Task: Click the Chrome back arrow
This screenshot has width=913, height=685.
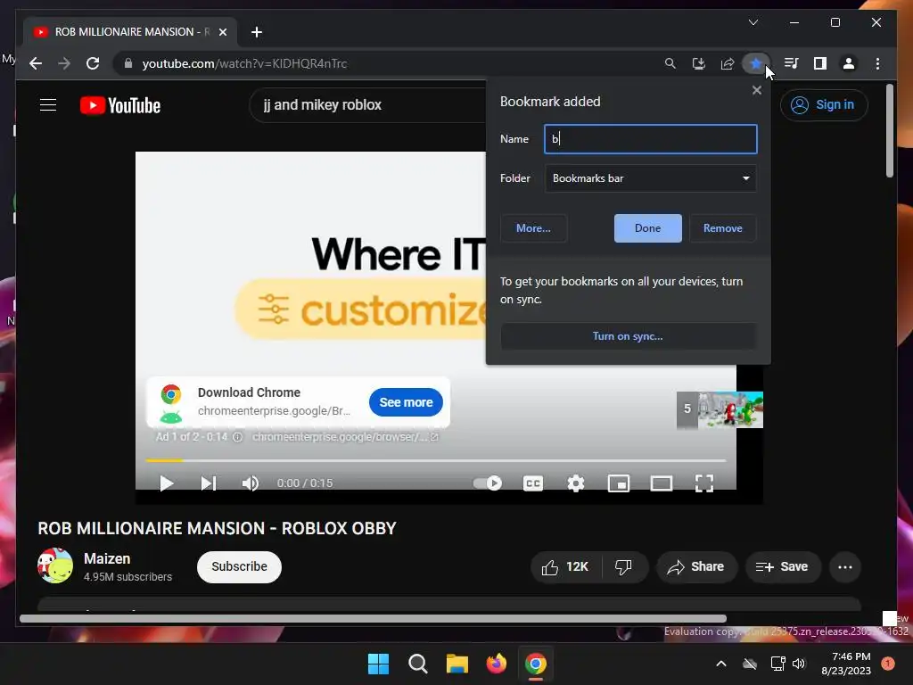Action: pos(36,63)
